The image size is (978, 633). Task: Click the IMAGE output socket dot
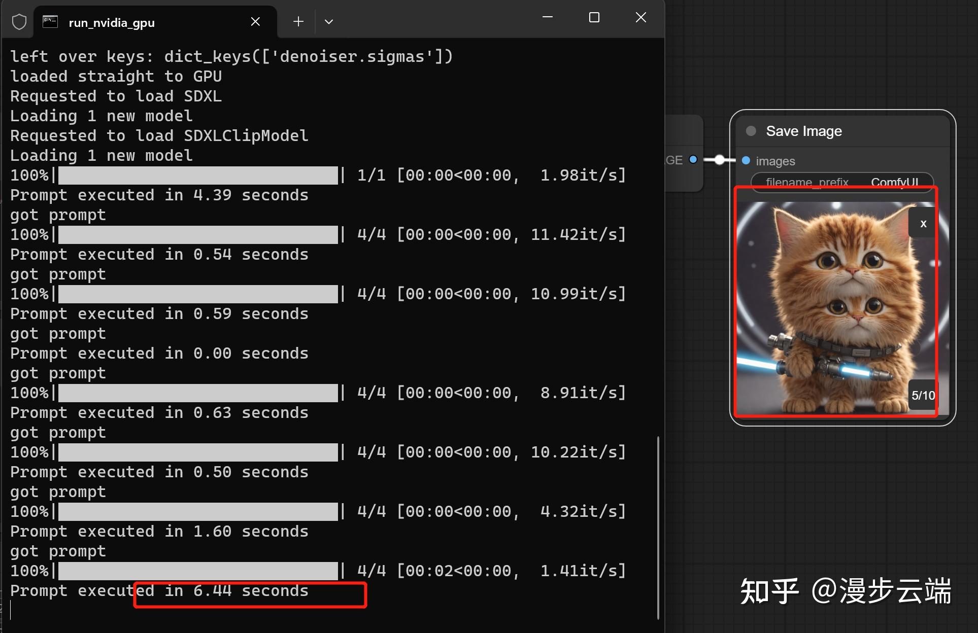pos(693,159)
